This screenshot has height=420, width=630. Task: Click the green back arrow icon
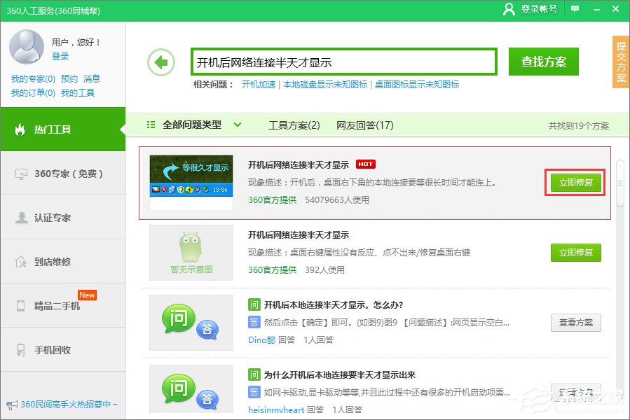click(x=160, y=62)
